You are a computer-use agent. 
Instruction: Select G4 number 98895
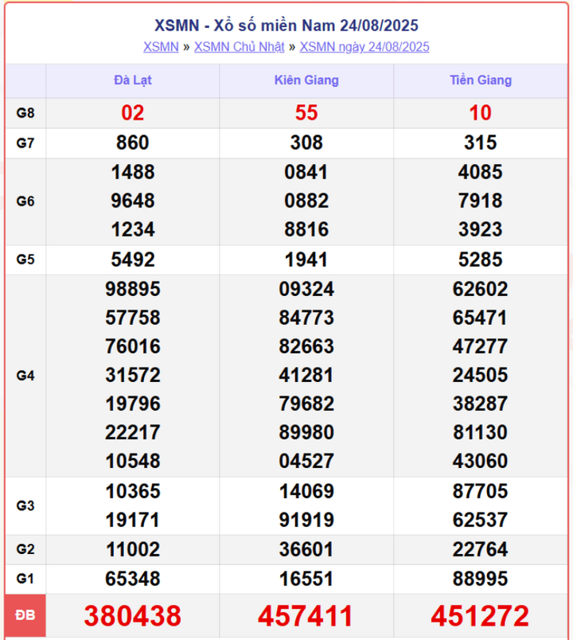[x=133, y=290]
